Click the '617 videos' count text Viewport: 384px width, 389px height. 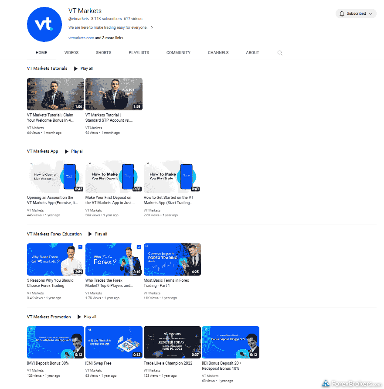point(133,19)
